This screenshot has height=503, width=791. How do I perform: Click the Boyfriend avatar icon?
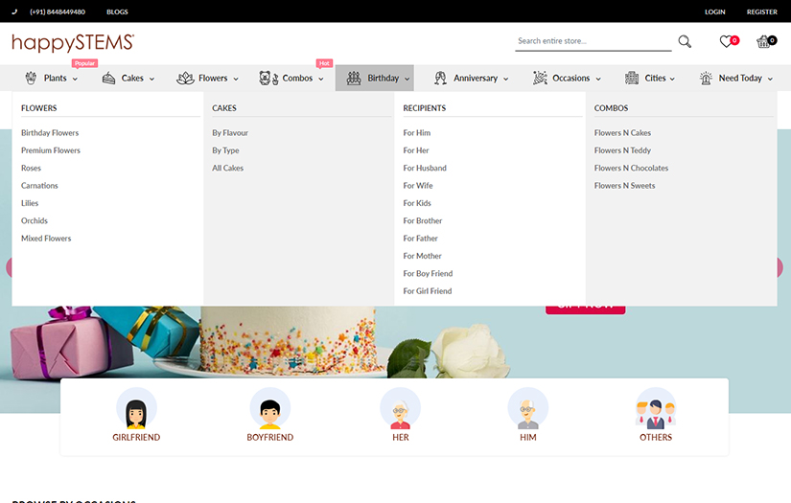[x=269, y=409]
